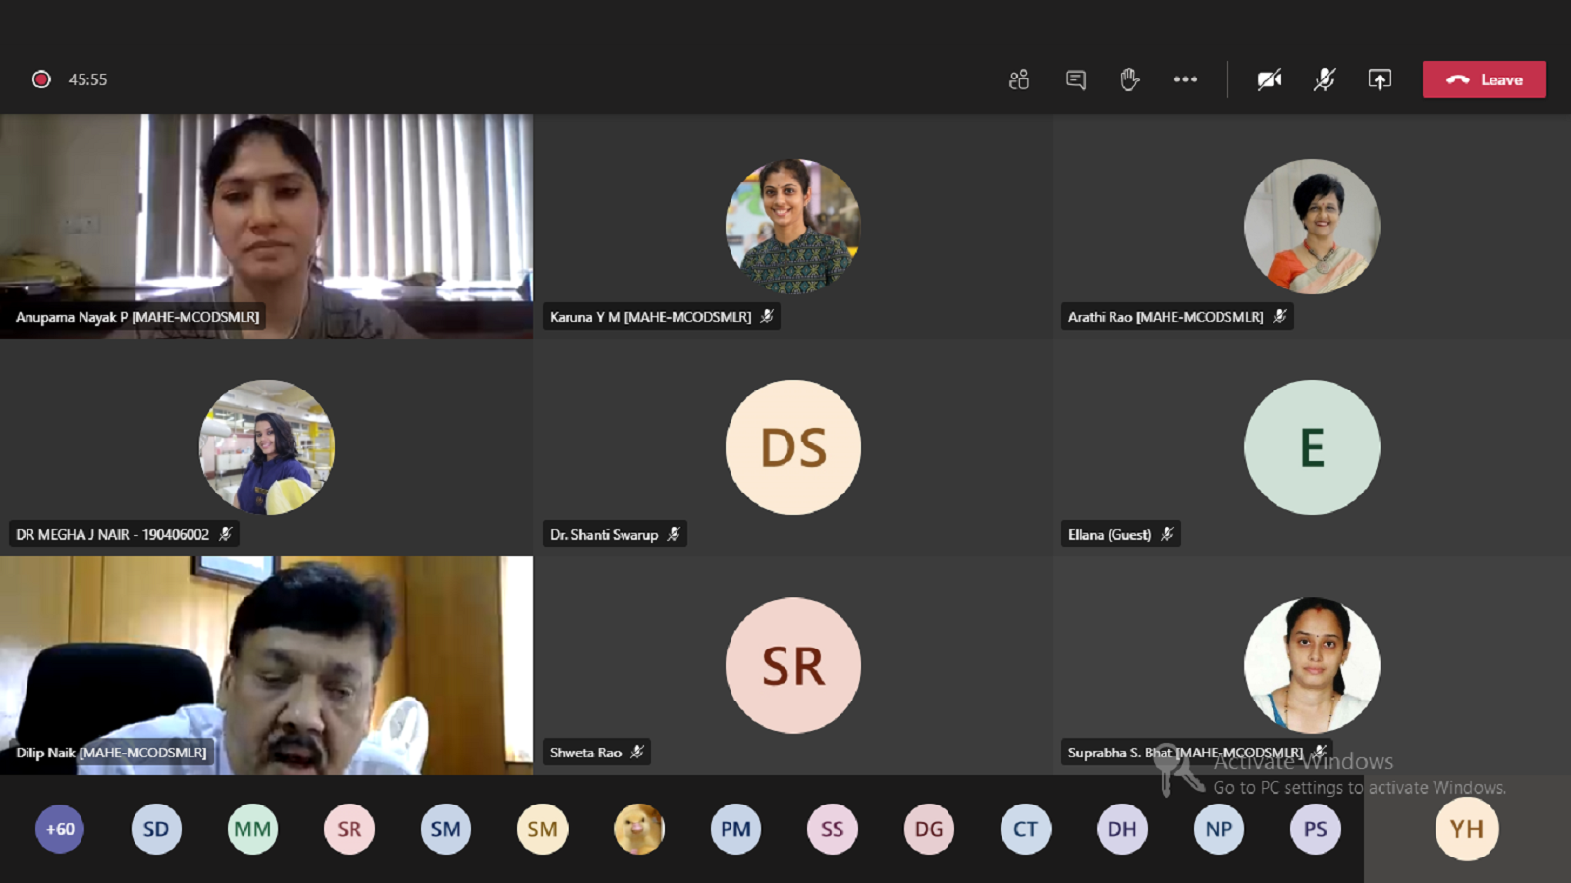The height and width of the screenshot is (883, 1571).
Task: Open the meeting chat conversation
Action: tap(1076, 79)
